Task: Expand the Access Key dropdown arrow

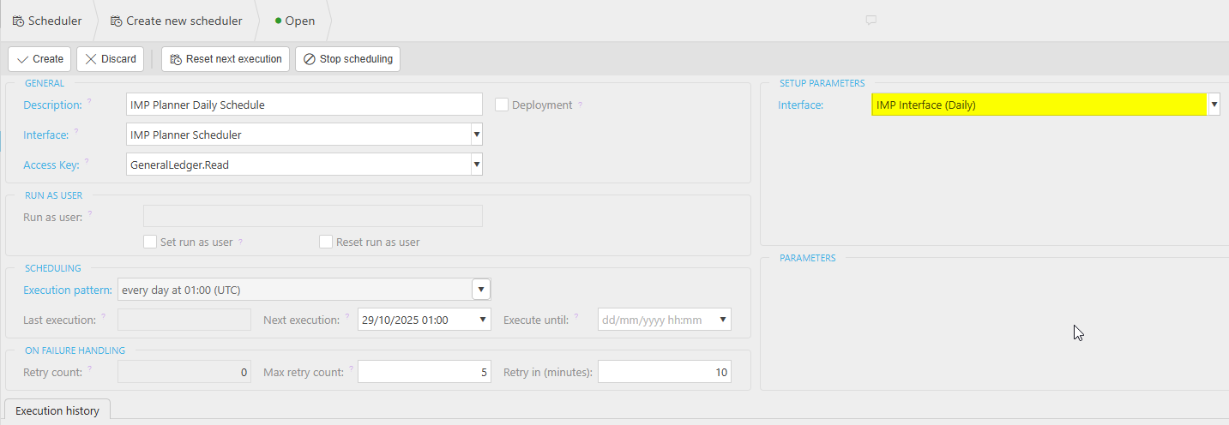Action: (x=476, y=165)
